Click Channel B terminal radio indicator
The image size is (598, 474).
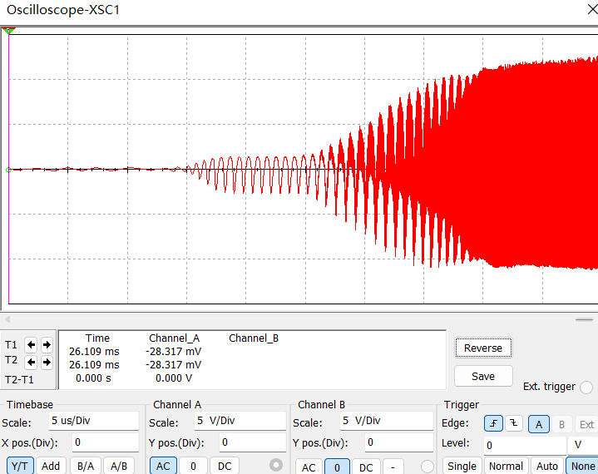427,467
